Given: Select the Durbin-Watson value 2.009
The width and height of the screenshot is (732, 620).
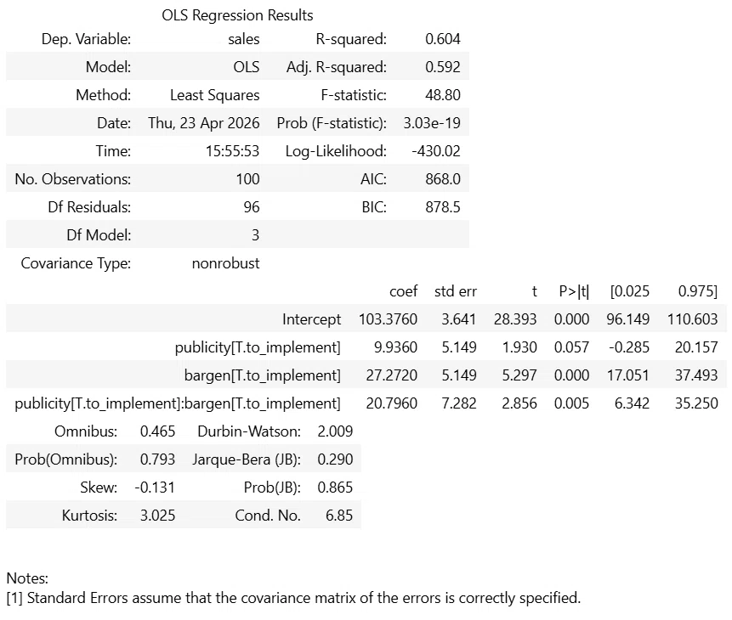Looking at the screenshot, I should click(x=335, y=431).
